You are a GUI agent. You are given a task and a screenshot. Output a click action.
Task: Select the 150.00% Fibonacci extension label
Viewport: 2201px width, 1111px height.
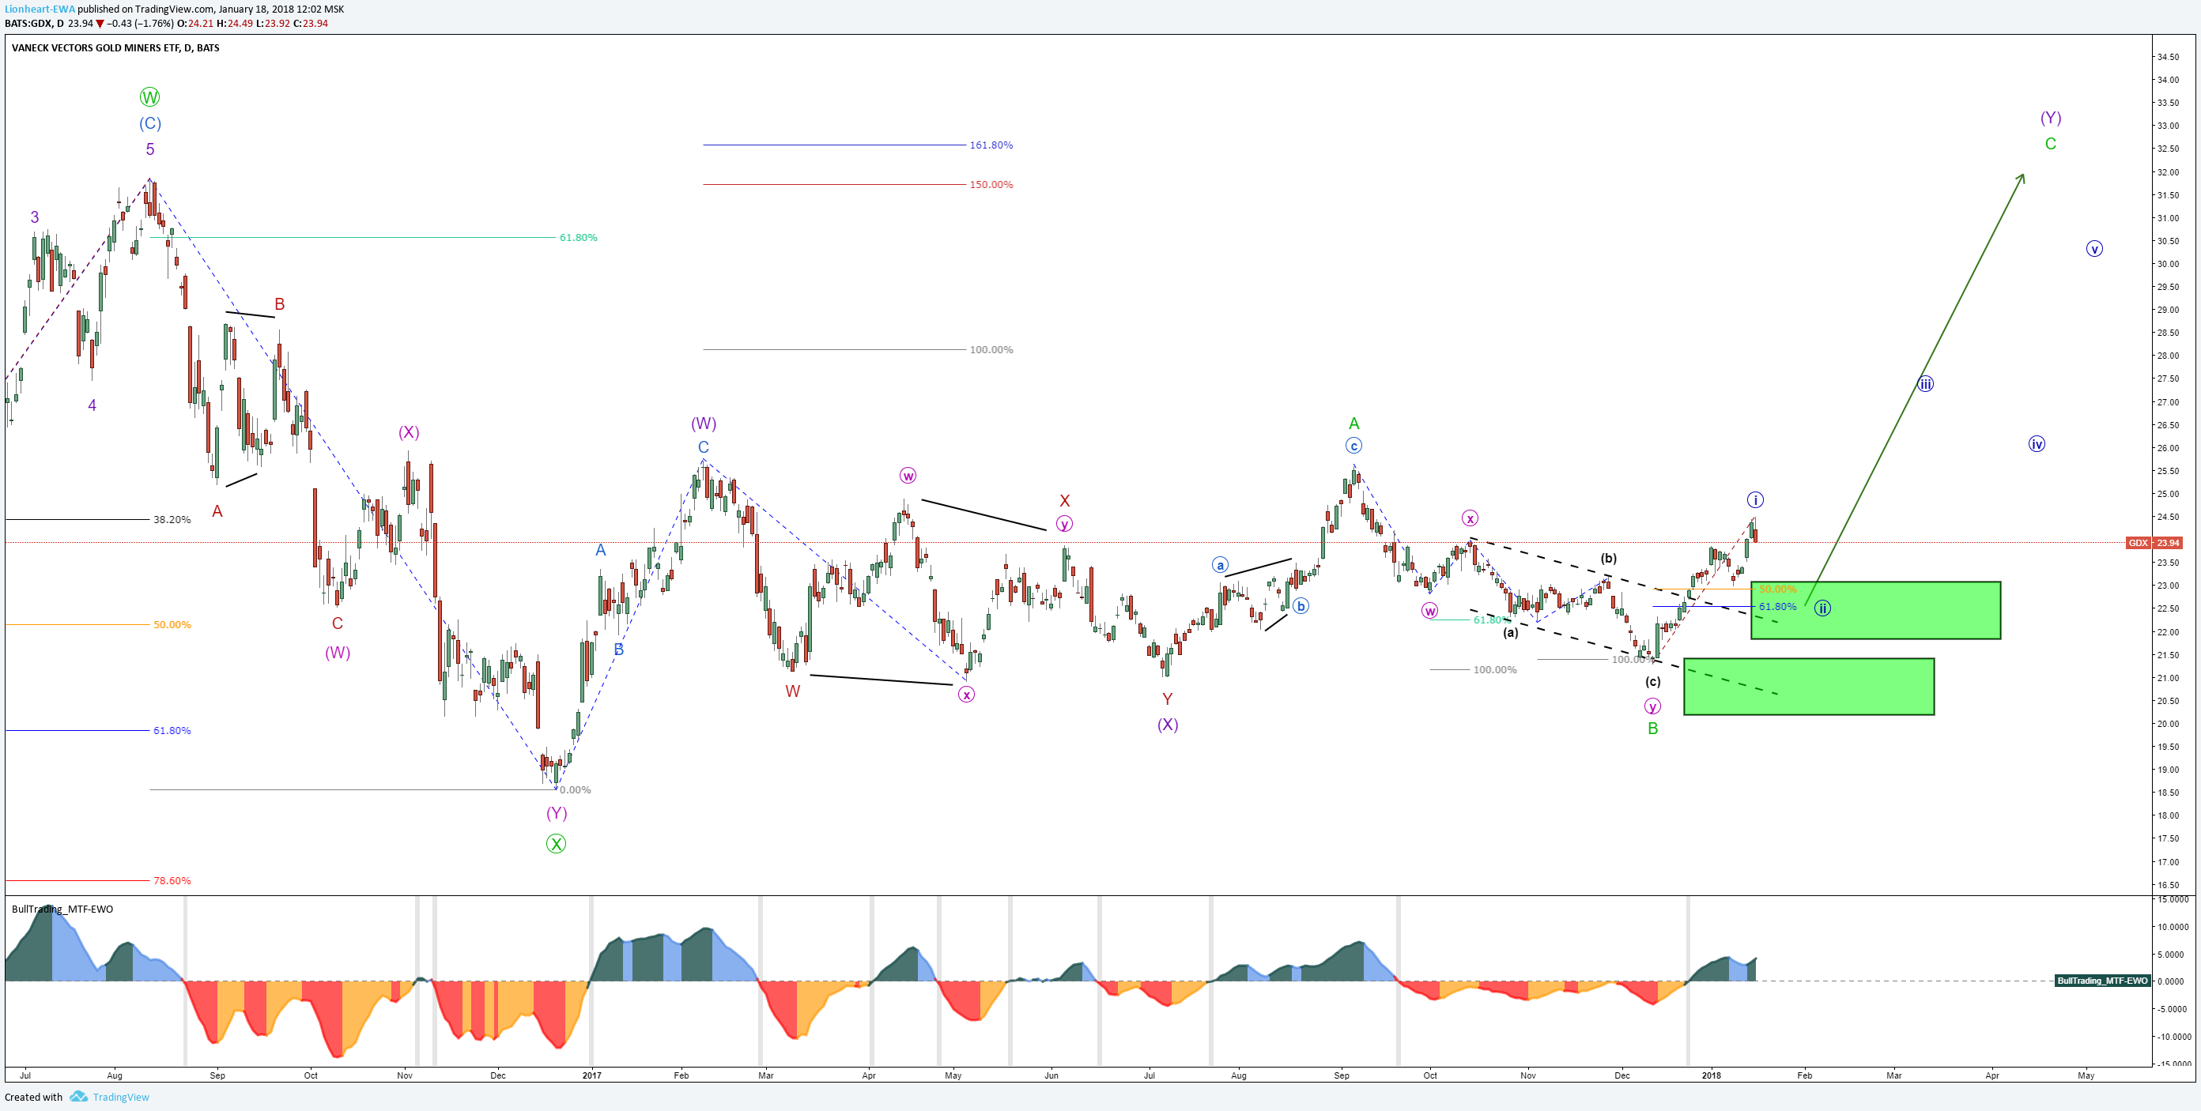pyautogui.click(x=991, y=184)
